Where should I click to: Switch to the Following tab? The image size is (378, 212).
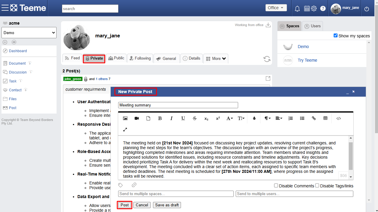[x=140, y=58]
